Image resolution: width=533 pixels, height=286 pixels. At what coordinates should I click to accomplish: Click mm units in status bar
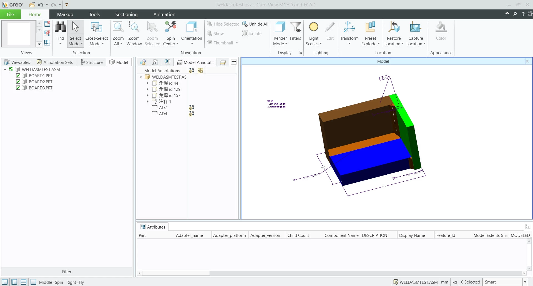[444, 282]
